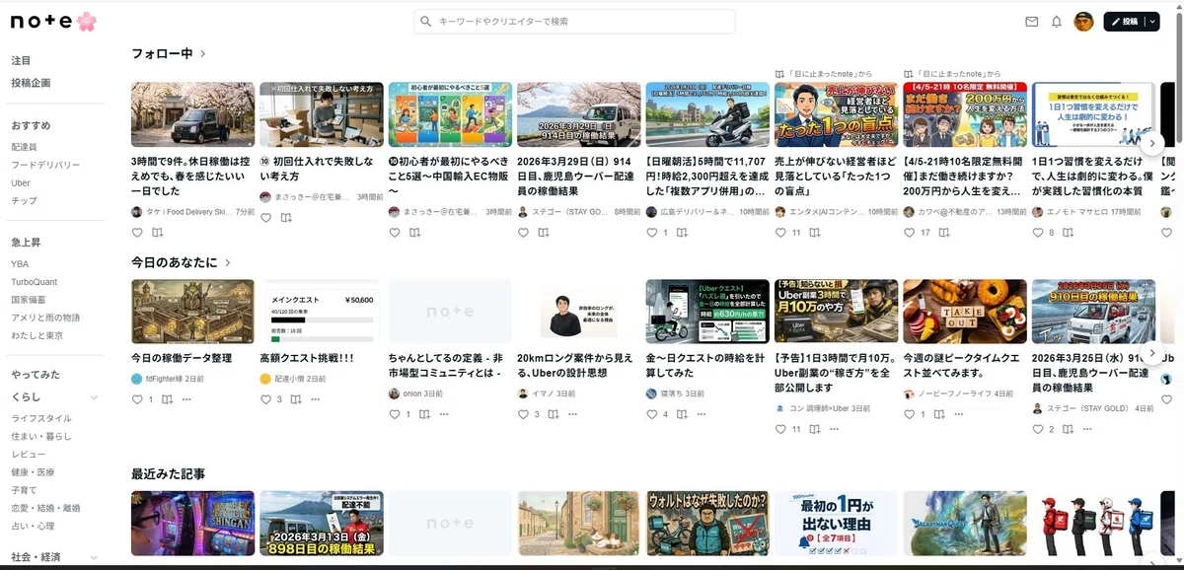Select 注目 in the sidebar
Viewport: 1184px width, 570px height.
pyautogui.click(x=21, y=61)
